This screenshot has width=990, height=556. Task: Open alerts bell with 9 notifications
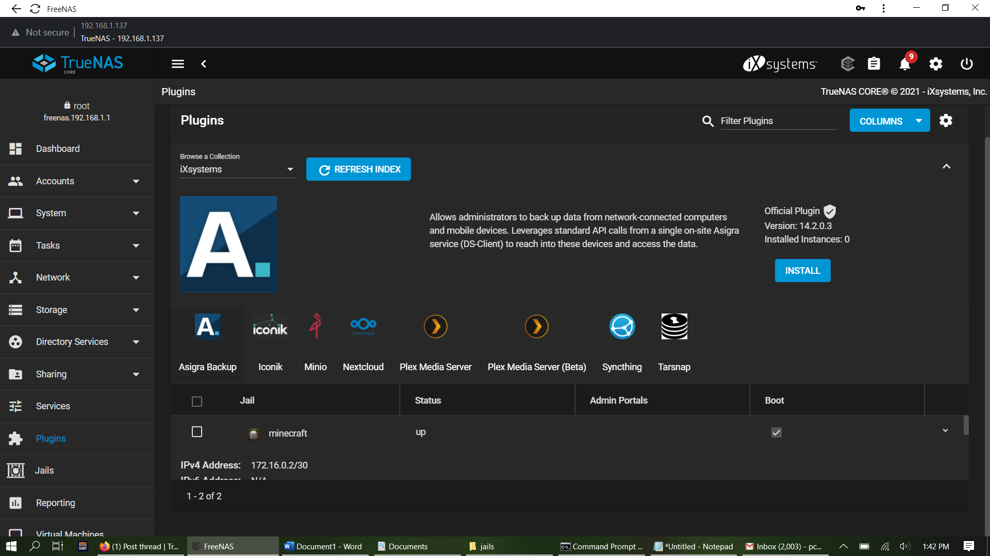pyautogui.click(x=905, y=64)
